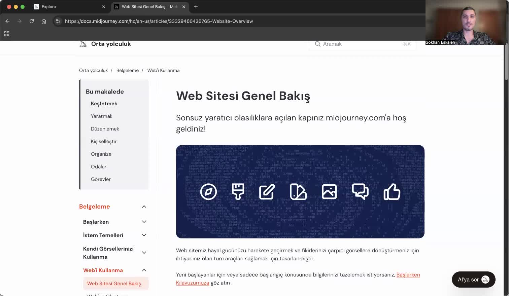The image size is (509, 296).
Task: Click the Midjourney sailboat logo
Action: point(83,44)
